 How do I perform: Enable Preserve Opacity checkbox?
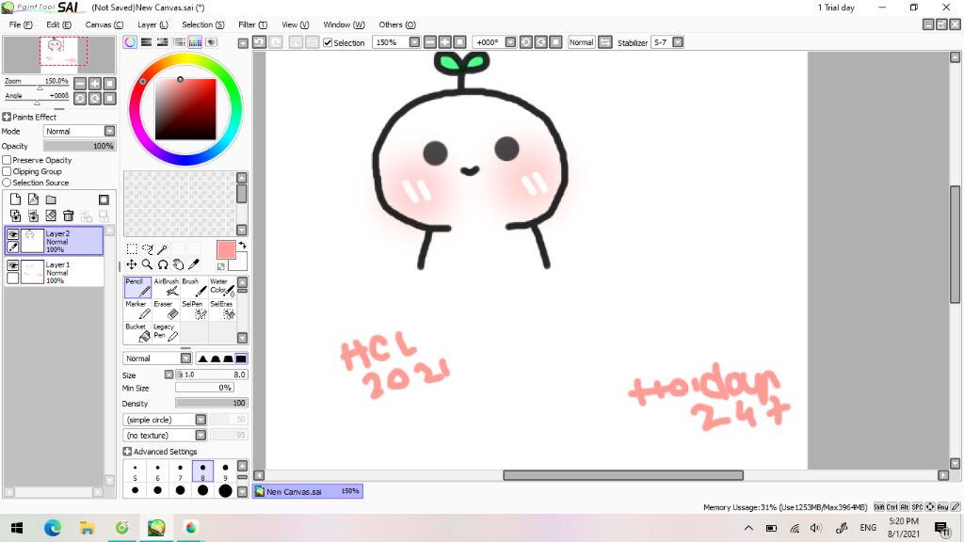[x=7, y=160]
